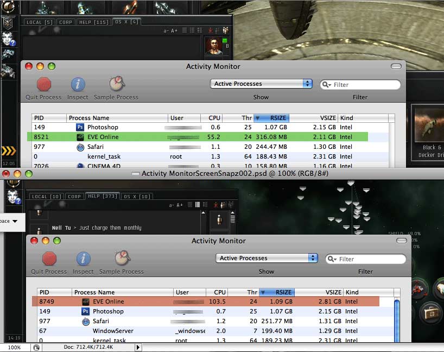Click Black & Decker drone thumbnail in EVE
Viewport: 444px width, 352px height.
point(429,124)
